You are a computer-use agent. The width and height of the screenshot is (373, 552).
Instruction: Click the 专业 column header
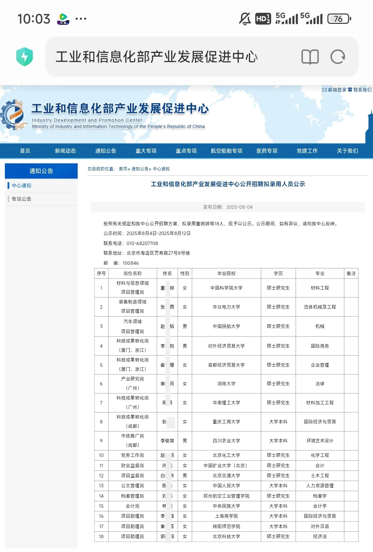[320, 273]
